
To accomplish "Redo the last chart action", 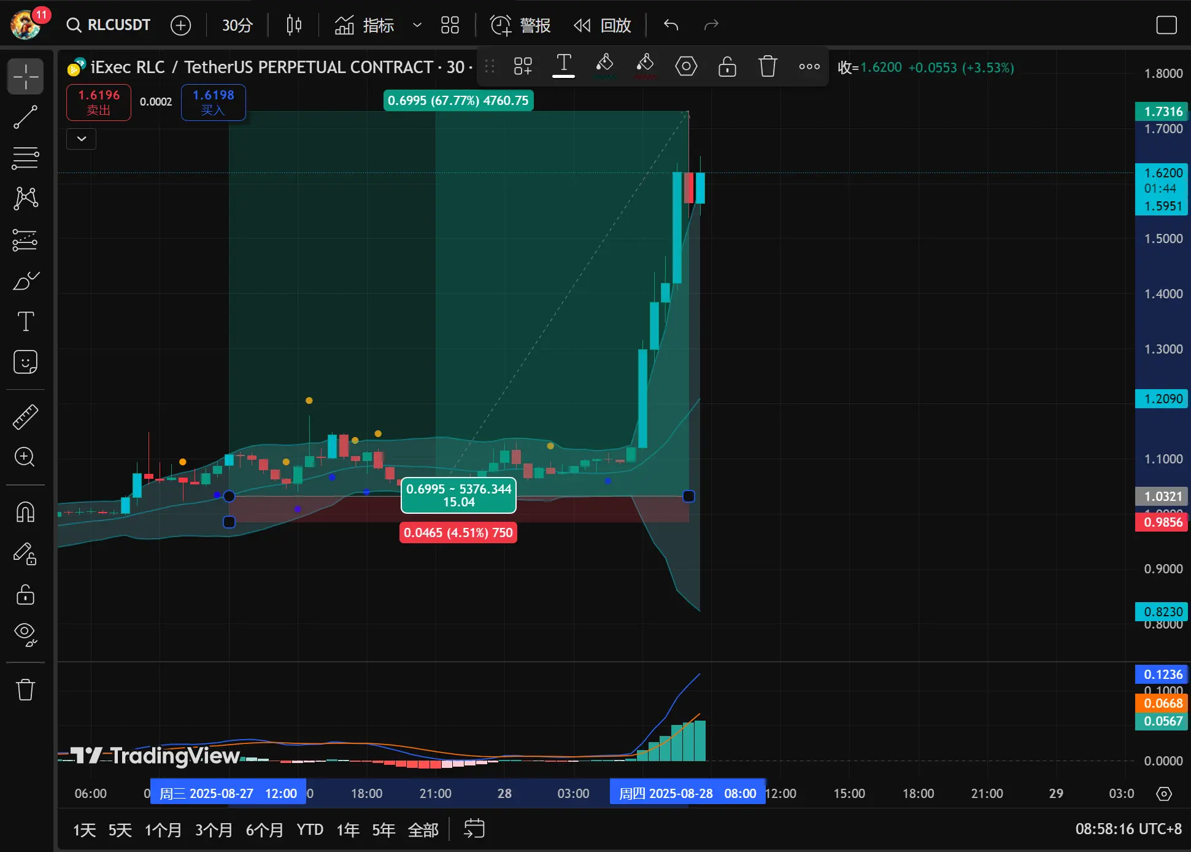I will [711, 25].
